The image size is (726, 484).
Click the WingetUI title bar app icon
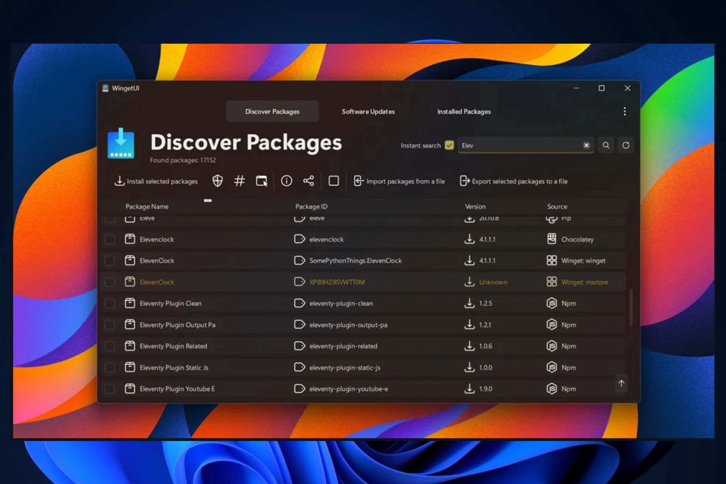click(x=105, y=88)
